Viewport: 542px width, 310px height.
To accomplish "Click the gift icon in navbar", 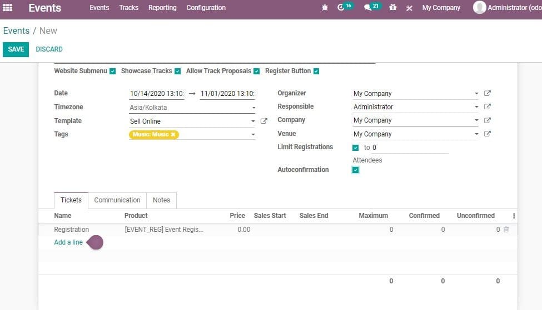I will (x=392, y=7).
